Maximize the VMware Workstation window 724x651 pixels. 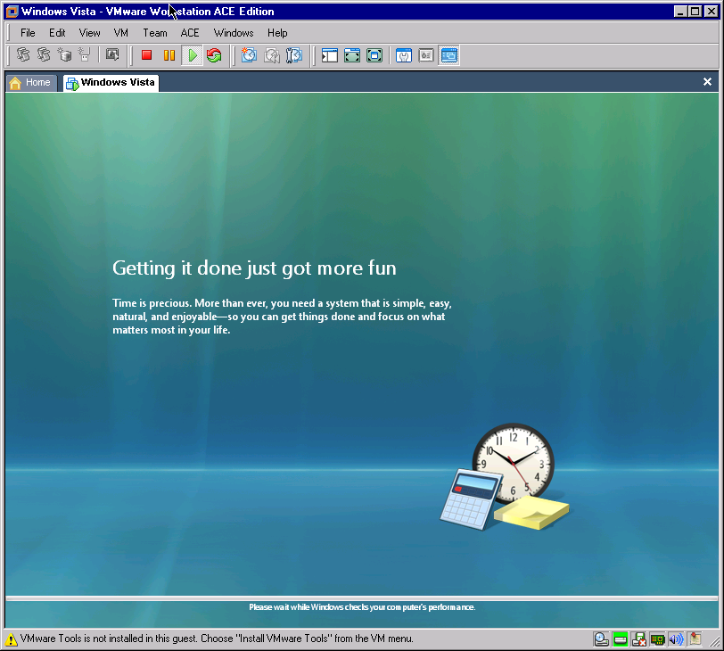pyautogui.click(x=695, y=11)
